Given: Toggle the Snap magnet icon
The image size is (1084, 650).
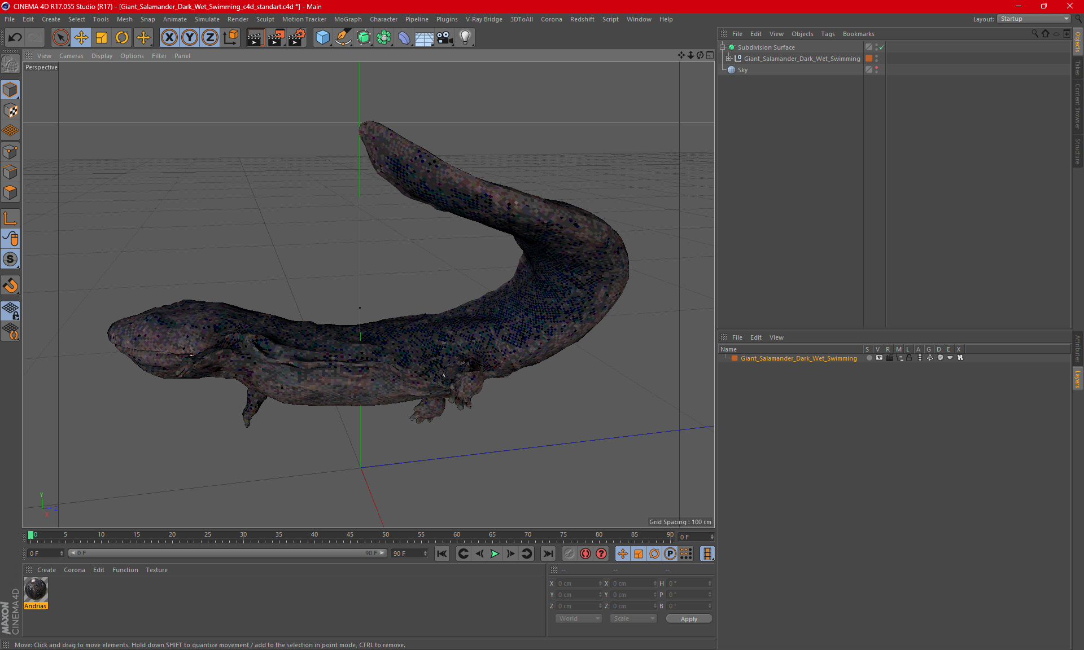Looking at the screenshot, I should [10, 286].
